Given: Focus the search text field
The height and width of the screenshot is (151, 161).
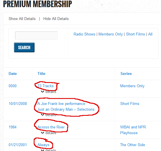Looking at the screenshot, I should (36, 35).
